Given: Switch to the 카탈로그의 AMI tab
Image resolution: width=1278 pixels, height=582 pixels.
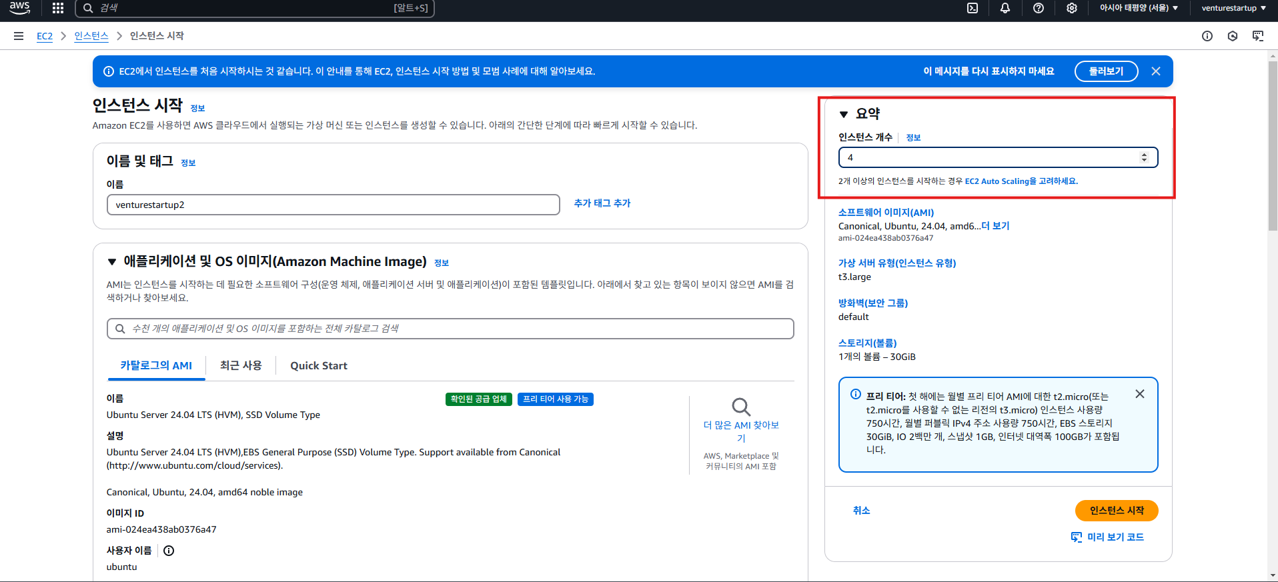Looking at the screenshot, I should click(156, 365).
